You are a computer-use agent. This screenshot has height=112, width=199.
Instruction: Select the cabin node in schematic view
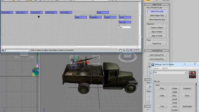tap(81, 17)
